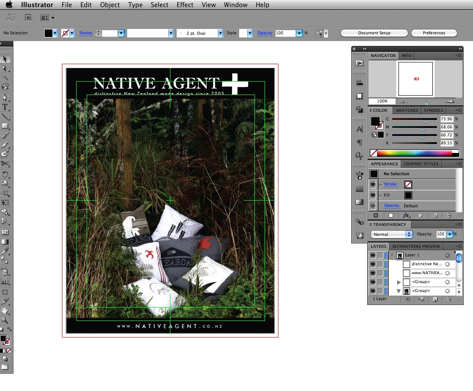Select the Rotate tool
473x391 pixels.
tap(5, 174)
